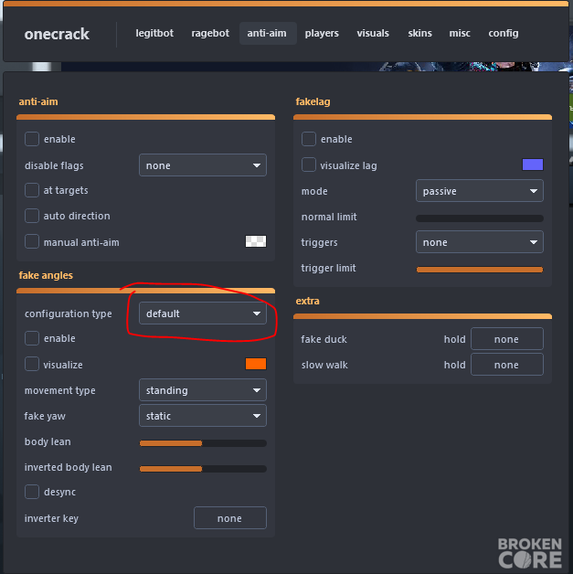Enable manual anti-aim checkbox
The width and height of the screenshot is (573, 574).
click(32, 241)
